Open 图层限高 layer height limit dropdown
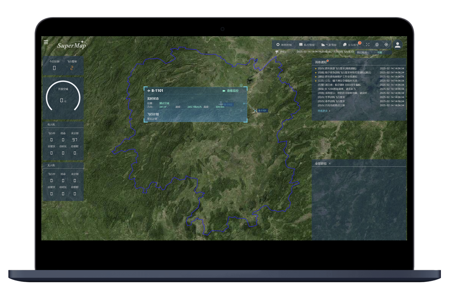The image size is (449, 299). (380, 53)
